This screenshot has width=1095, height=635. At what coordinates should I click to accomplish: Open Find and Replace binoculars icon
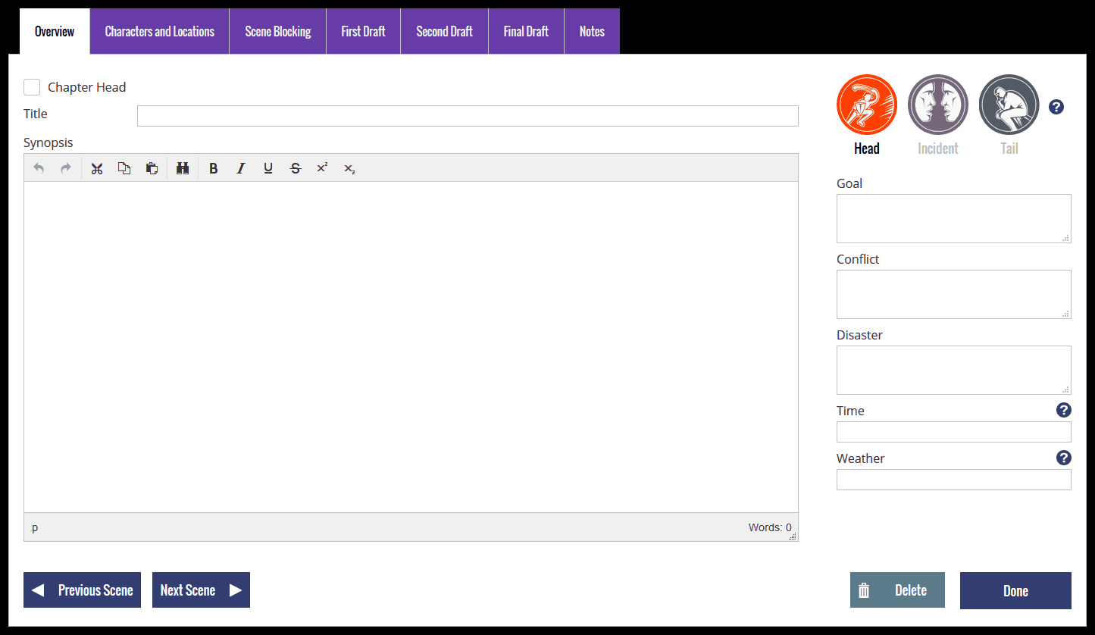tap(183, 168)
